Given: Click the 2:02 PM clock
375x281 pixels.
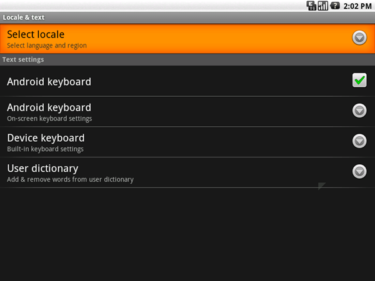Looking at the screenshot, I should [x=357, y=6].
